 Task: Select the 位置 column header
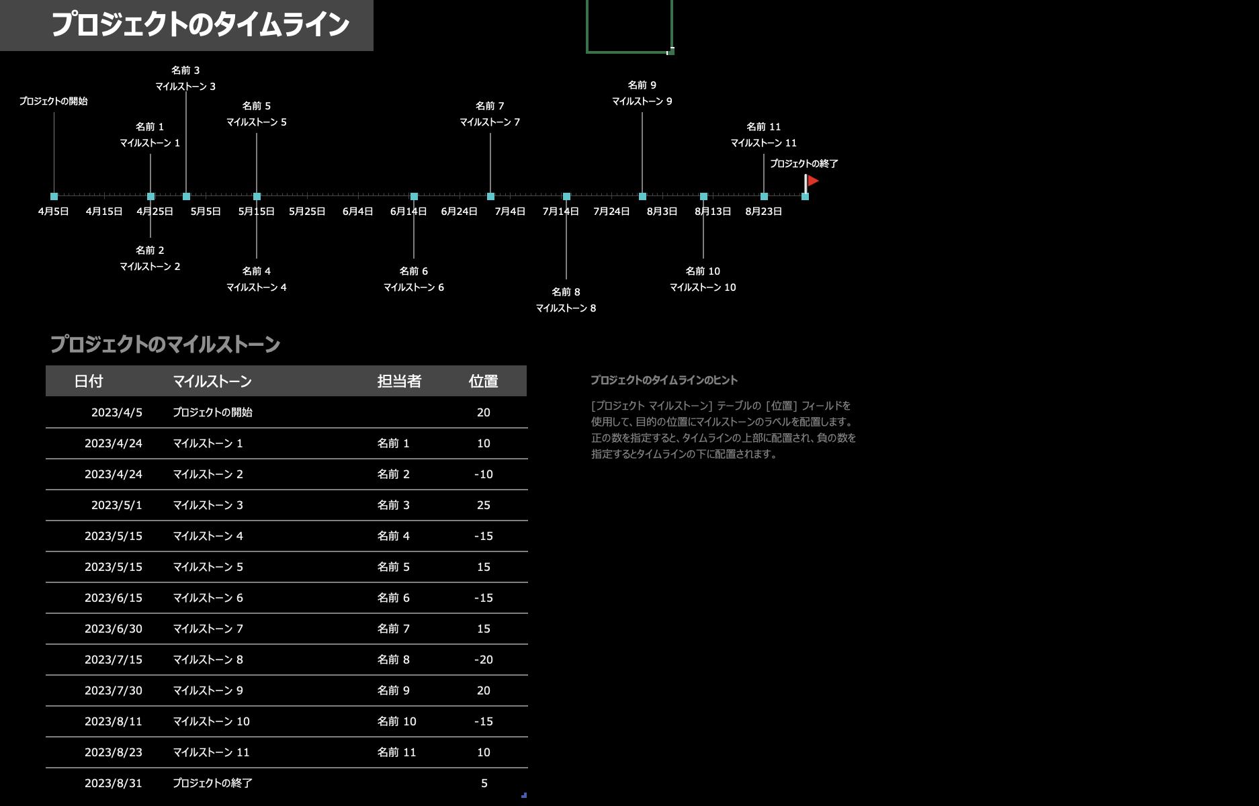coord(483,382)
